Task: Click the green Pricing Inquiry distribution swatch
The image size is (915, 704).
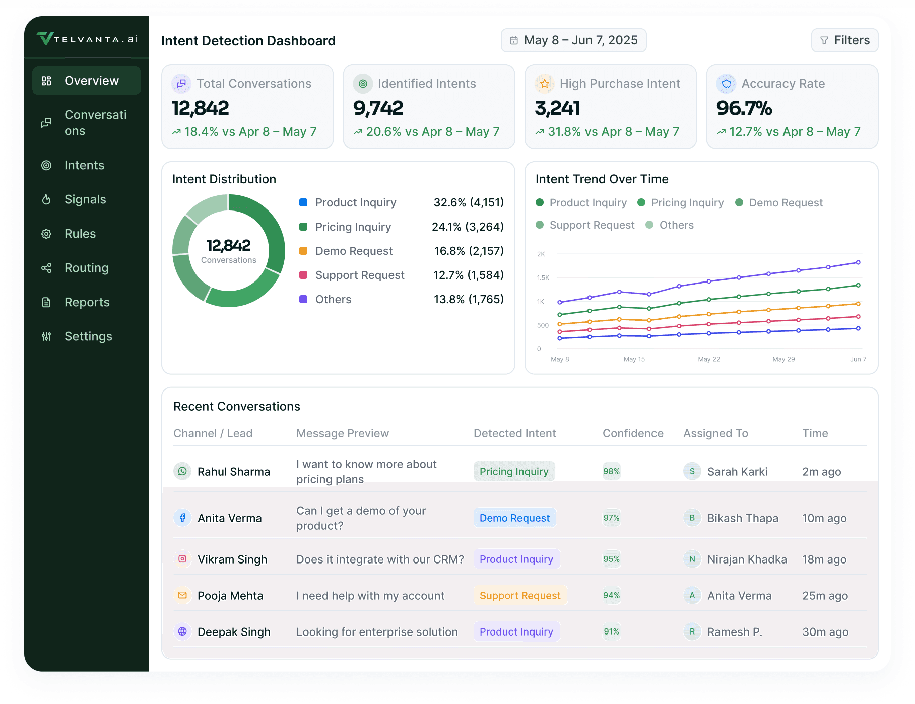Action: click(303, 227)
